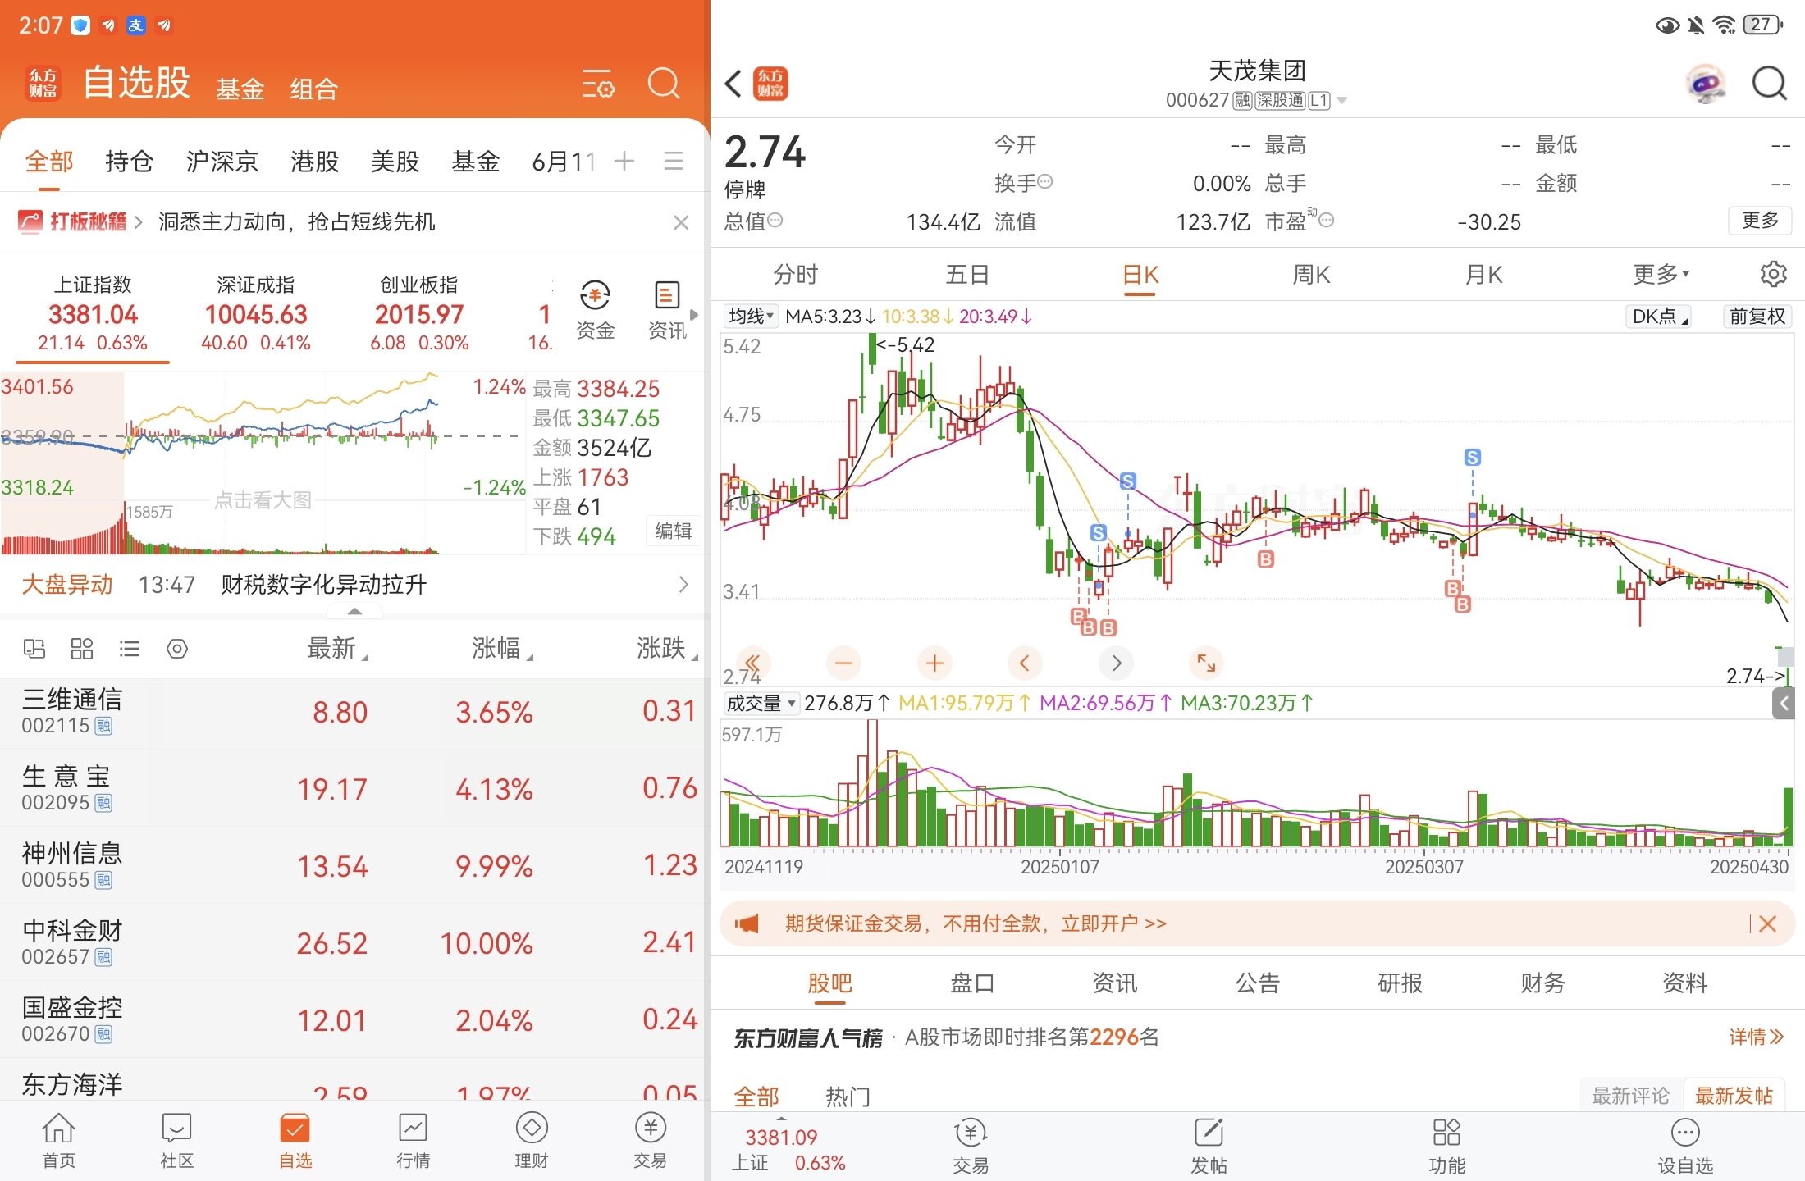Jump to earliest chart data with double-left arrow

pos(752,663)
